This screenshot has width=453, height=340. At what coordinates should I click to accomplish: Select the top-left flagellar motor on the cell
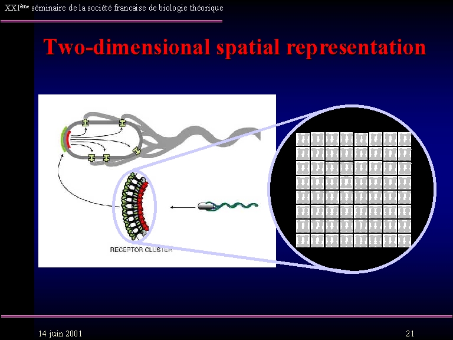click(x=85, y=123)
